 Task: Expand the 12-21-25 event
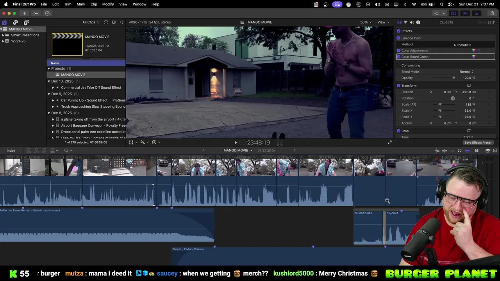[x=3, y=41]
